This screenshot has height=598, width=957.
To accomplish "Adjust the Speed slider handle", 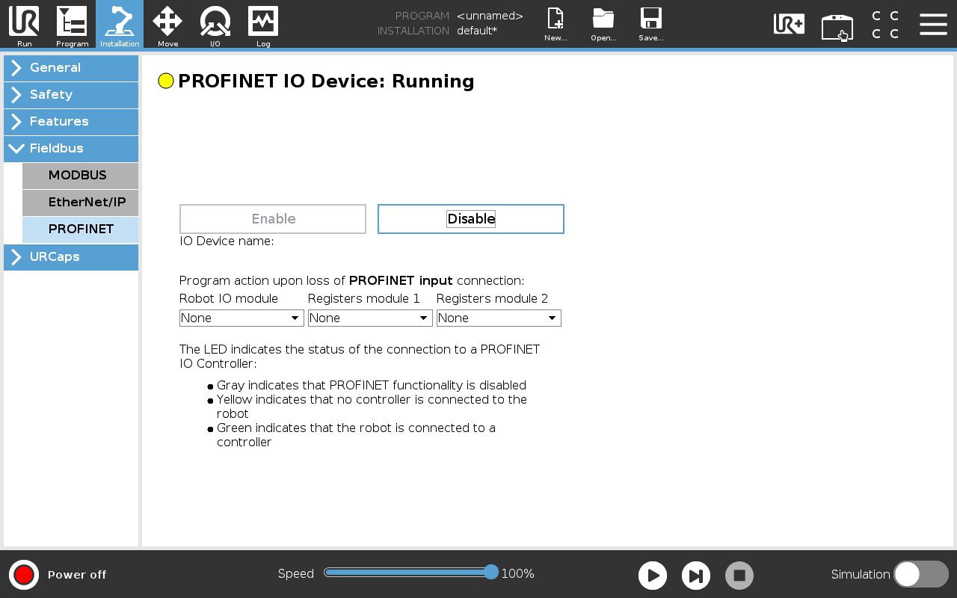I will pyautogui.click(x=491, y=573).
